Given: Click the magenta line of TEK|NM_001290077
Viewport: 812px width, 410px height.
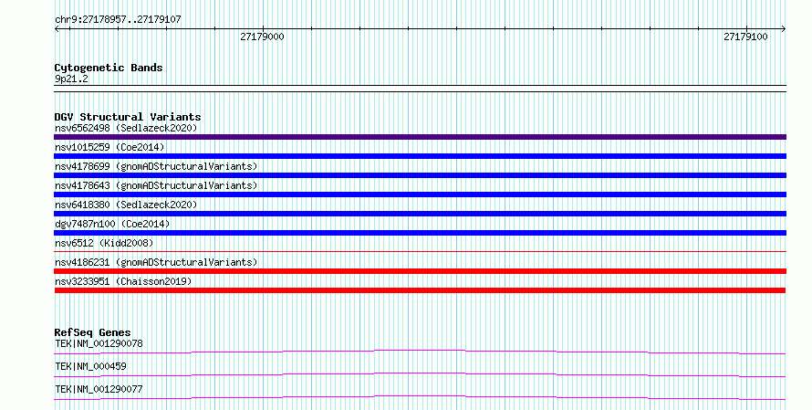Looking at the screenshot, I should pyautogui.click(x=420, y=397).
